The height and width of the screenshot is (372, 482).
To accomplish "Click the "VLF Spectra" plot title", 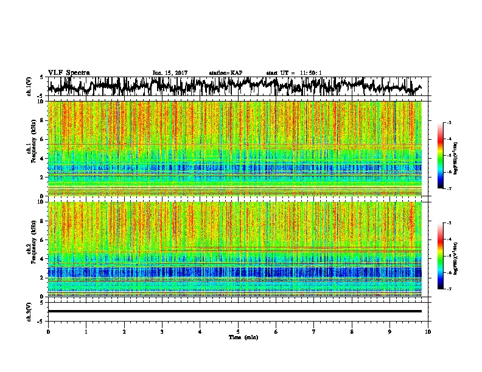I will 69,73.
